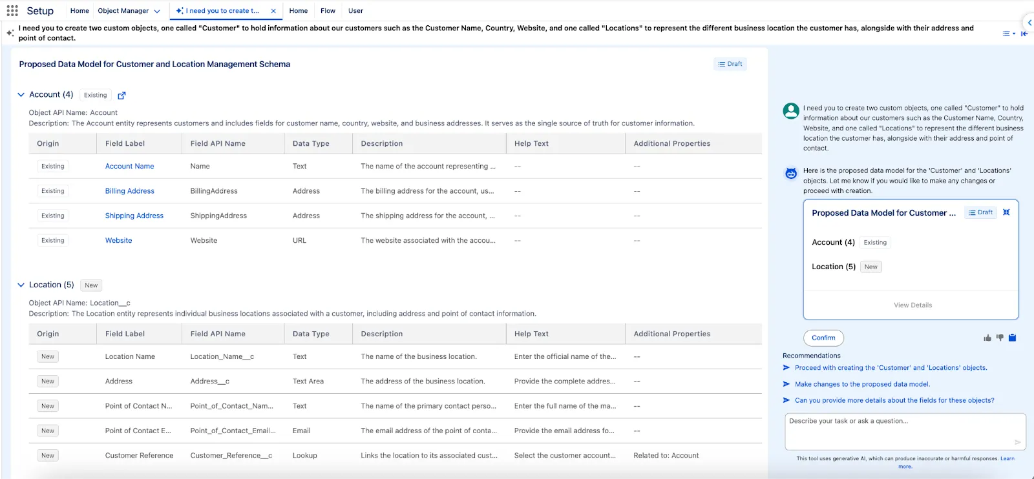Viewport: 1034px width, 479px height.
Task: Click the thumbs down feedback icon
Action: (x=1000, y=338)
